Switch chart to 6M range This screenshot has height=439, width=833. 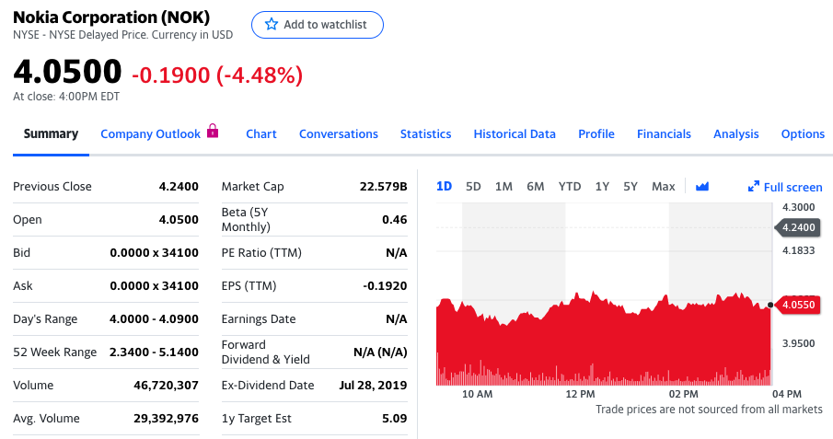(535, 187)
